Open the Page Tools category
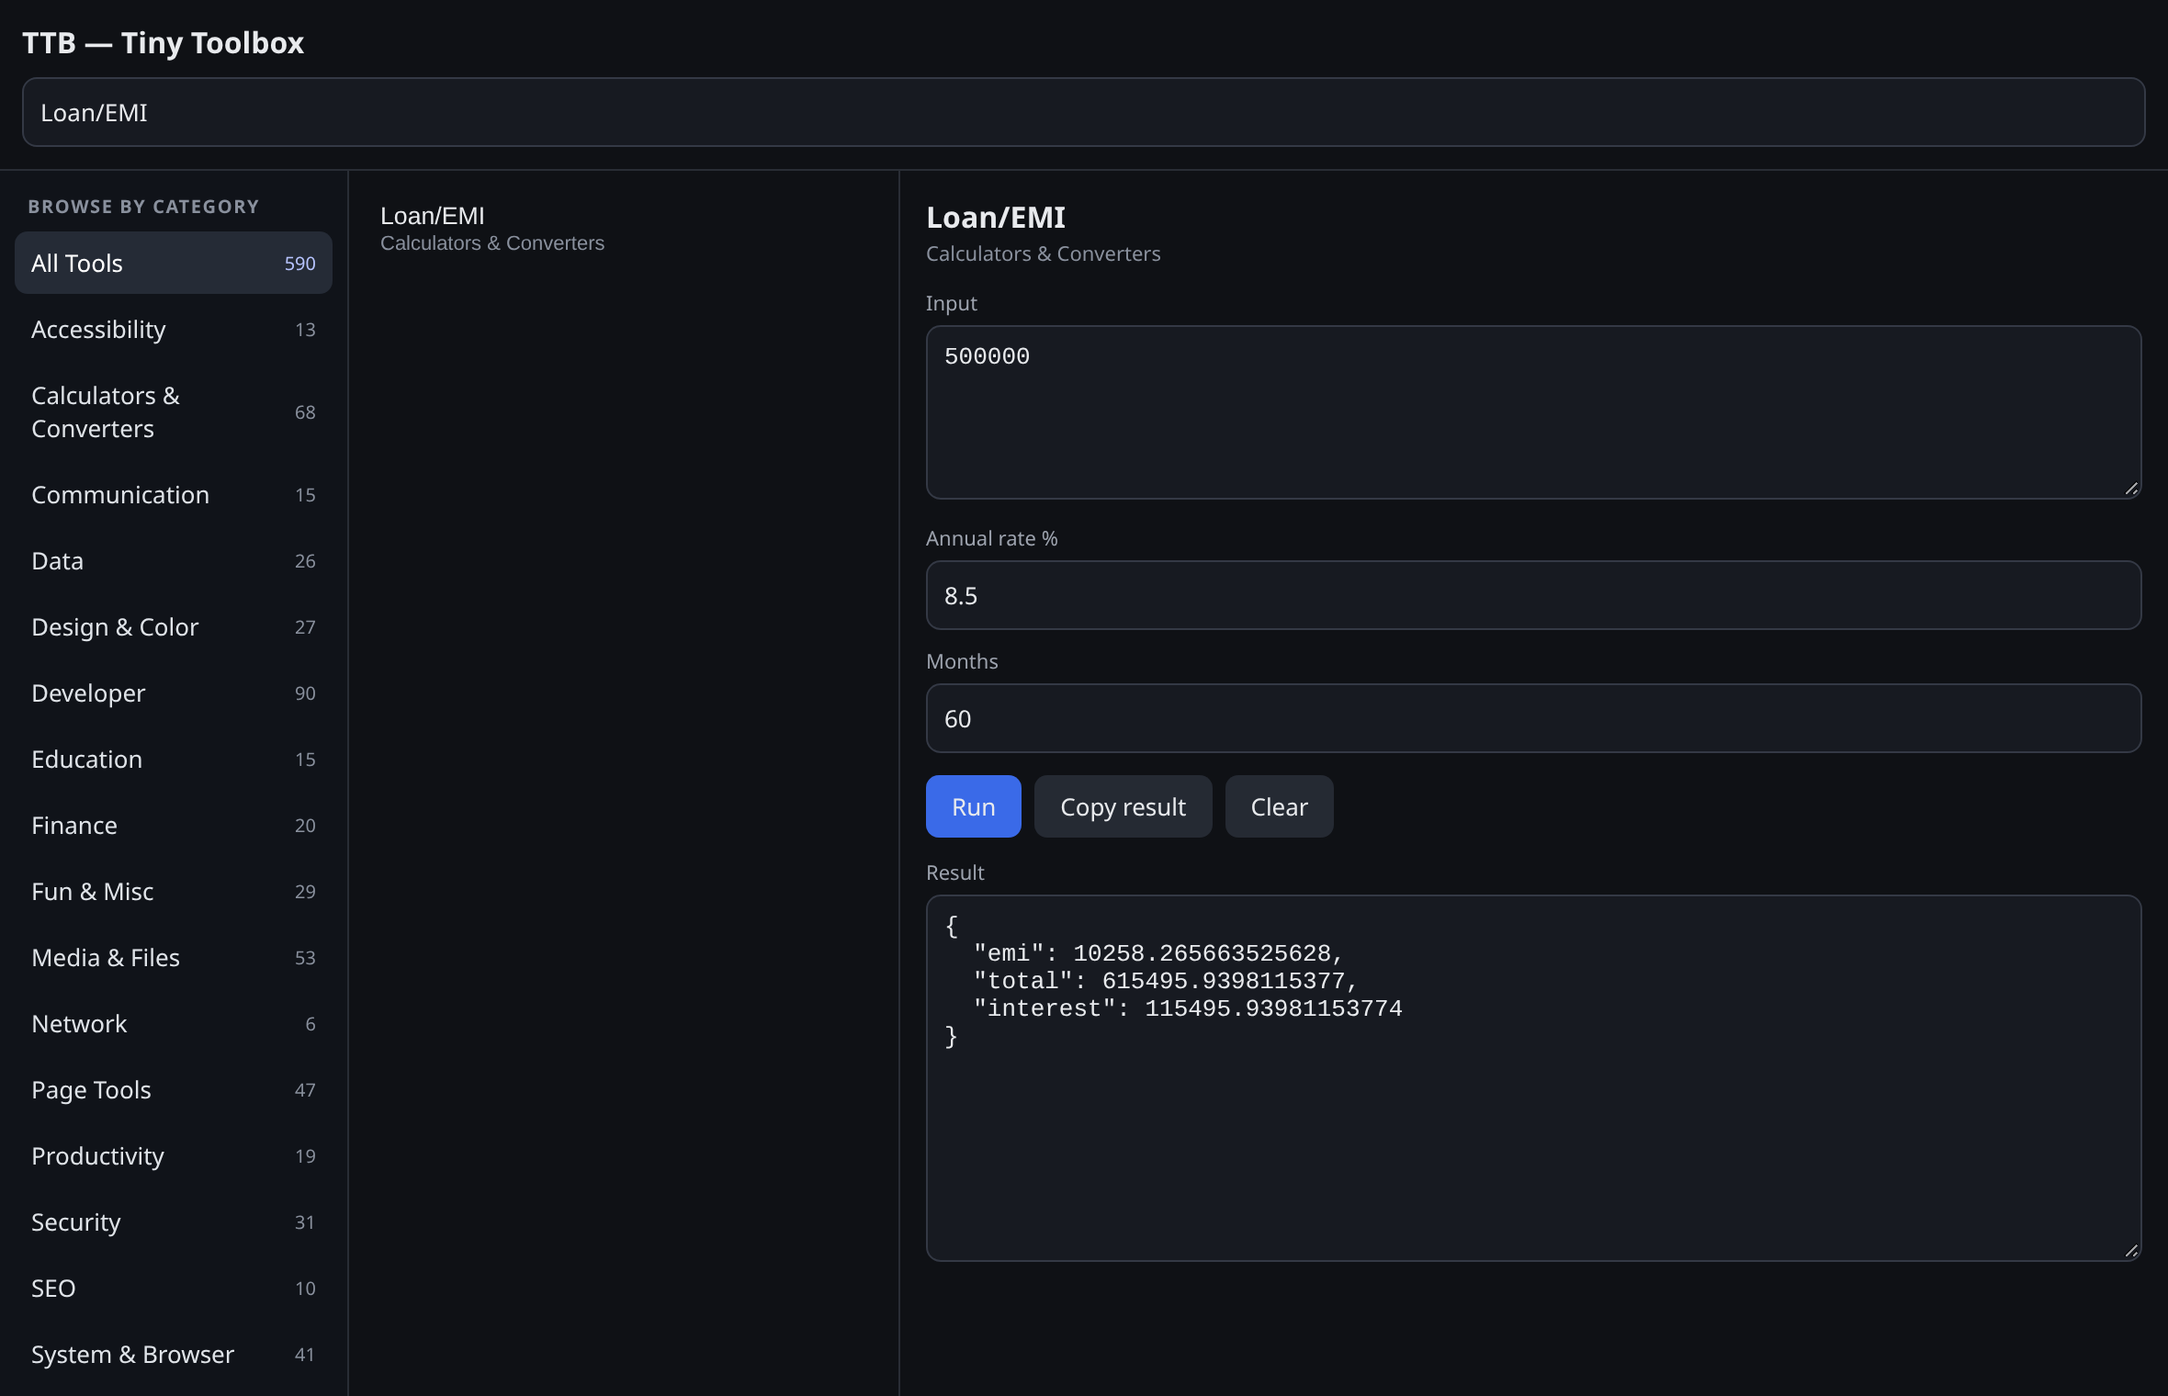Image resolution: width=2168 pixels, height=1396 pixels. coord(174,1089)
